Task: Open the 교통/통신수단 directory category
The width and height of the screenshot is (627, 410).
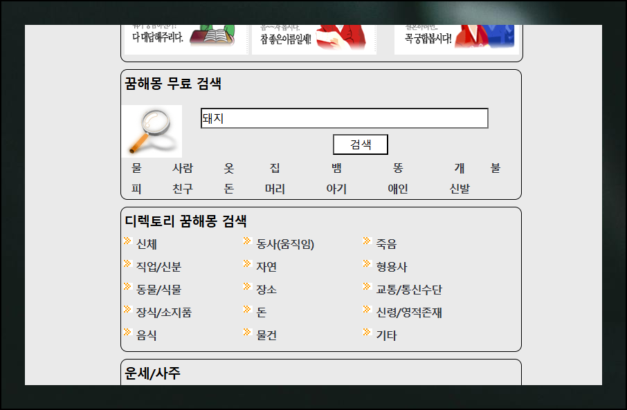Action: point(409,289)
